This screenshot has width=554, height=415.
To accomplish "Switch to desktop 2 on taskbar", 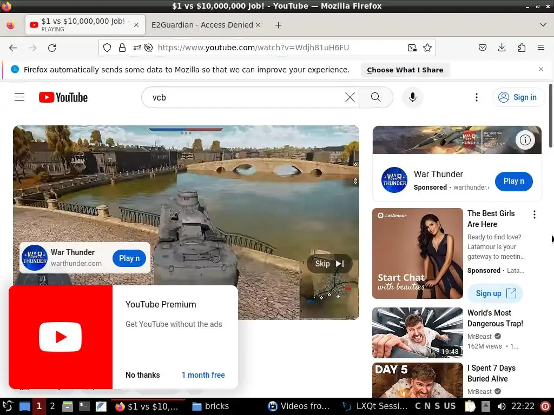I will [x=52, y=406].
